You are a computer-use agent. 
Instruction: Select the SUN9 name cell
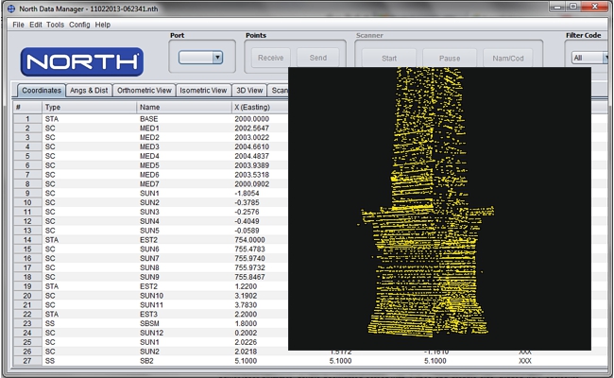184,277
